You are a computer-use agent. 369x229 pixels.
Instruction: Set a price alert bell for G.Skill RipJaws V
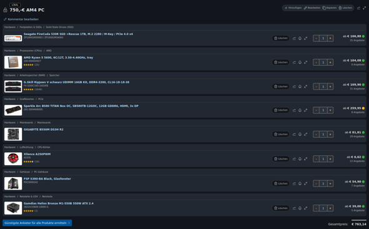pos(300,86)
